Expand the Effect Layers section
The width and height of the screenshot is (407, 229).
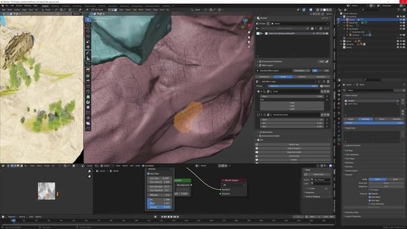[x=267, y=65]
